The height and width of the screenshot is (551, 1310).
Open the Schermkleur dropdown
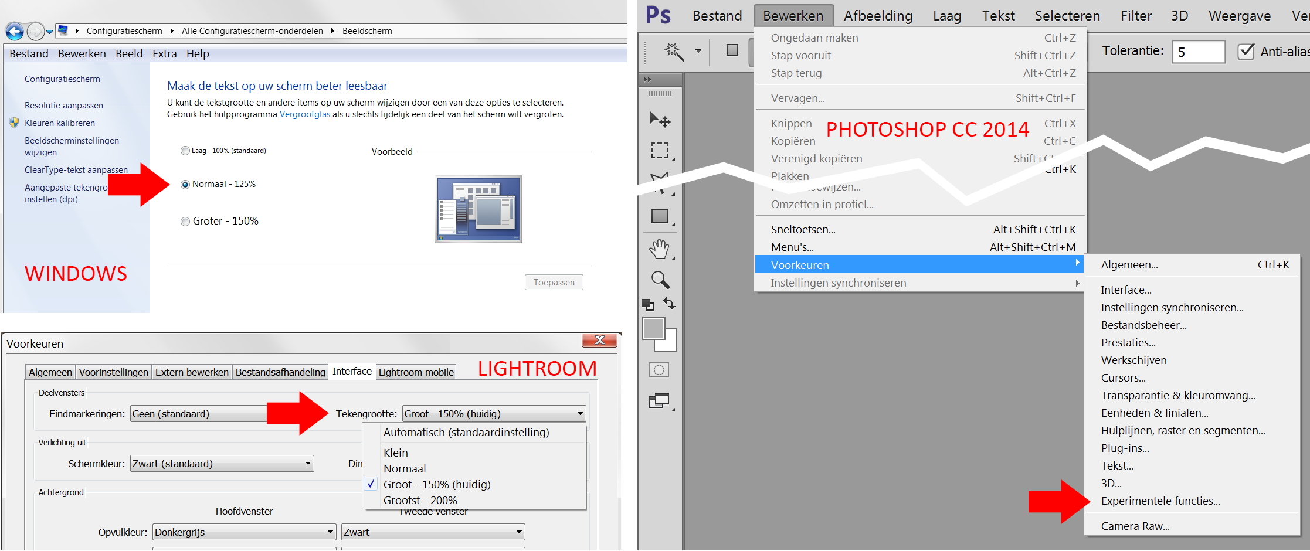point(222,464)
